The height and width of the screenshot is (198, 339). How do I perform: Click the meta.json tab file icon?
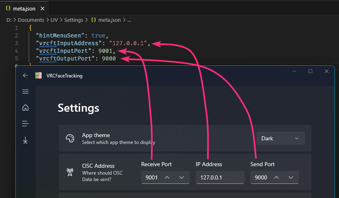click(x=8, y=8)
